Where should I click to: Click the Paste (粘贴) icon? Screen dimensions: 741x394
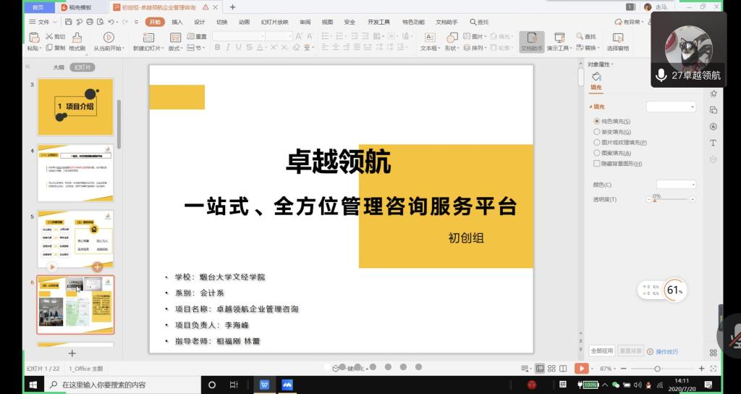tap(34, 38)
